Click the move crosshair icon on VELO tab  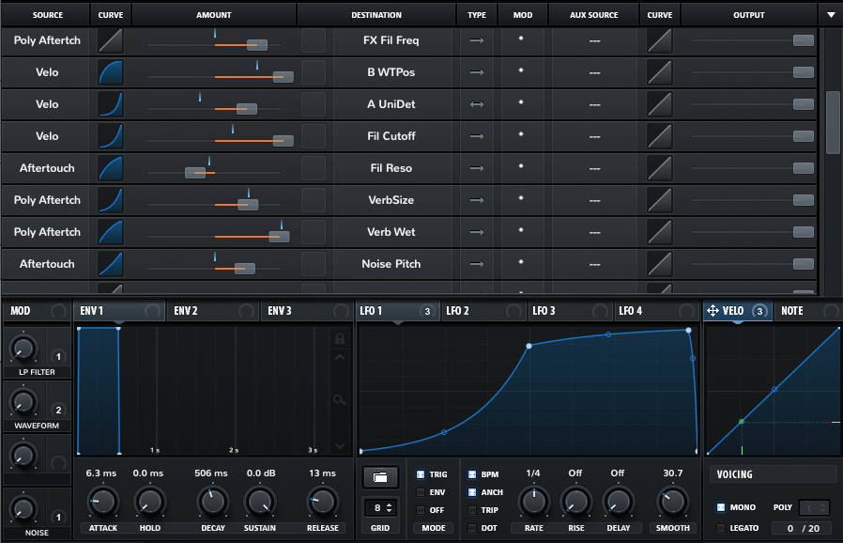click(713, 311)
